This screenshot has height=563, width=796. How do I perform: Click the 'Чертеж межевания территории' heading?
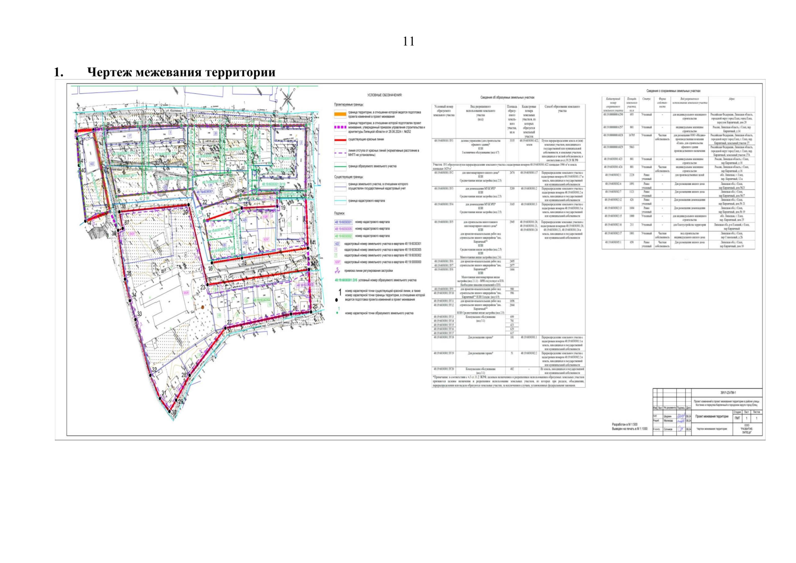(x=181, y=72)
